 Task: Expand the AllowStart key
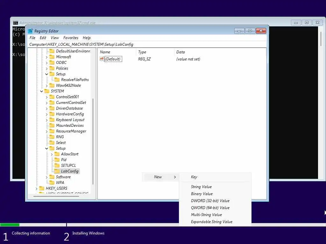(52, 154)
